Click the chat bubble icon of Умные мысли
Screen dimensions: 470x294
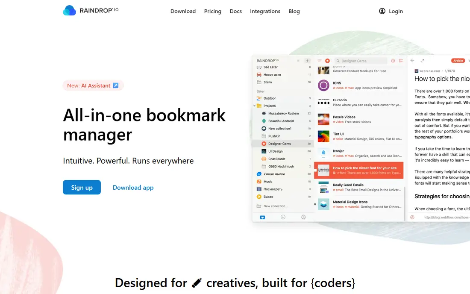(259, 174)
